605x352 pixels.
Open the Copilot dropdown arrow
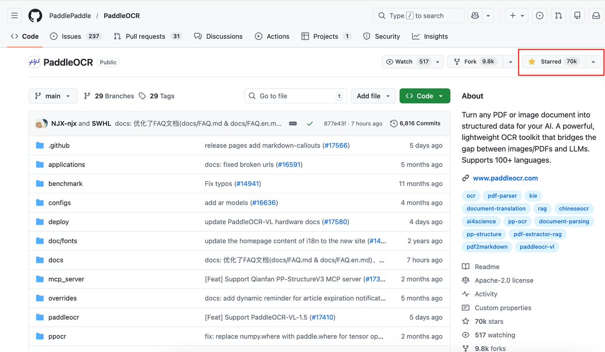click(x=488, y=16)
